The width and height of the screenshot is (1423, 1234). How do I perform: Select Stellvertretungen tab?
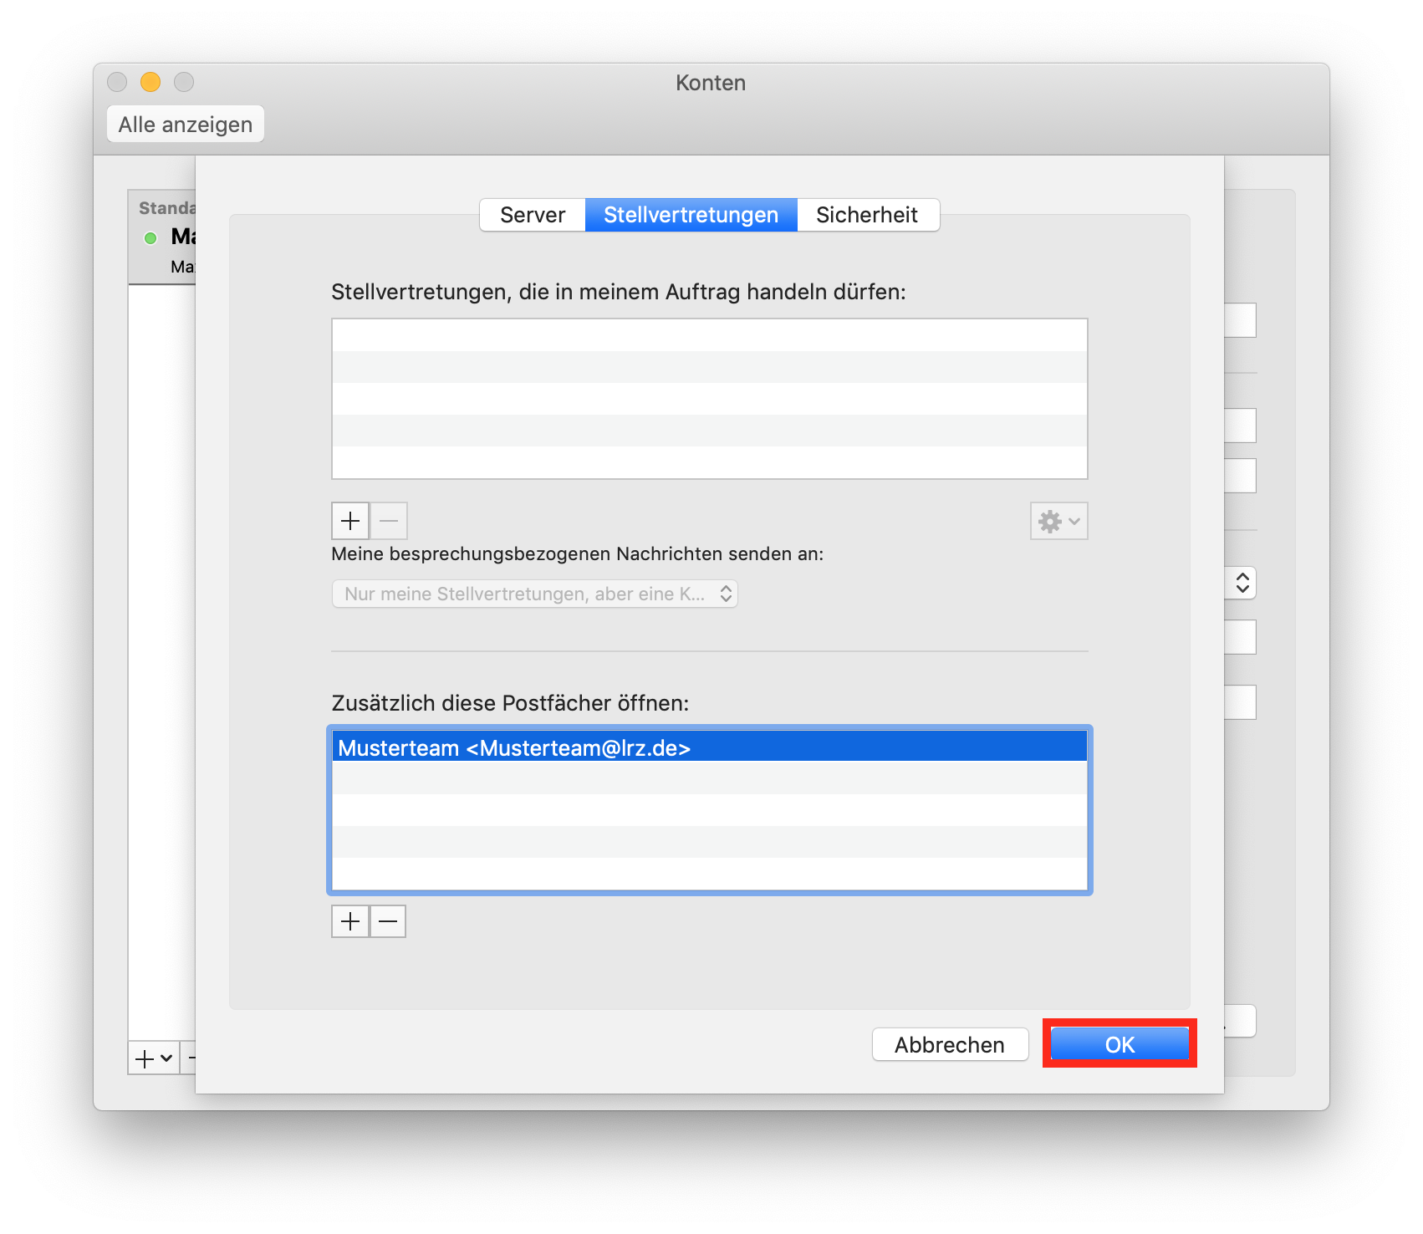691,215
